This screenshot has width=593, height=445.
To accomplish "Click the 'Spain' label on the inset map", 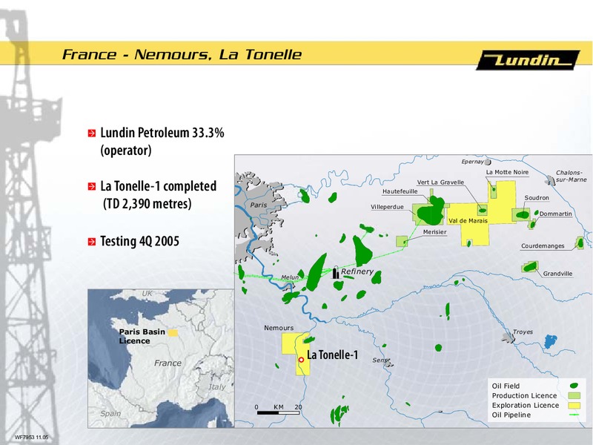I will coord(110,414).
